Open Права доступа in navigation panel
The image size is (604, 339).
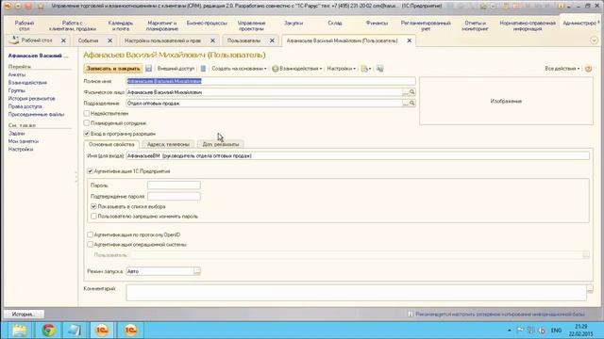point(25,106)
